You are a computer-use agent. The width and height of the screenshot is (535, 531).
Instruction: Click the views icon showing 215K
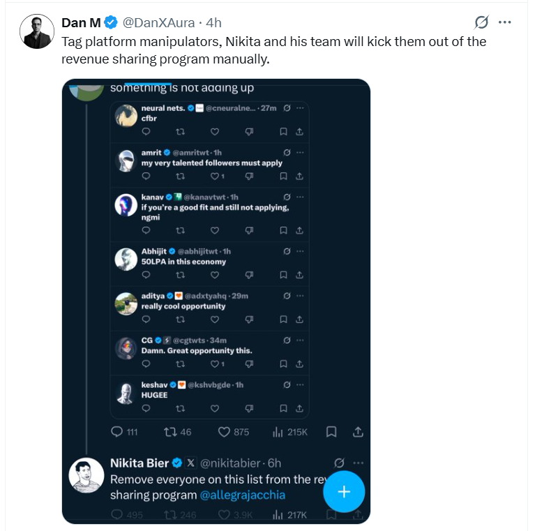pos(277,432)
